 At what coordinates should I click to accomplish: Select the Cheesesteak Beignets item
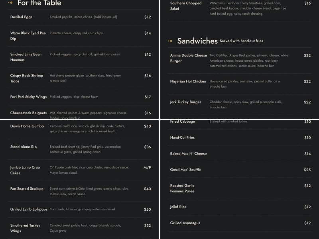(x=80, y=113)
